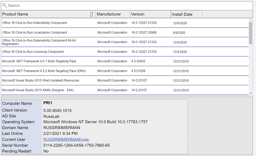
Task: Select Visual Studio 2015 Shell (Isolated) Resources
Action: click(x=125, y=80)
